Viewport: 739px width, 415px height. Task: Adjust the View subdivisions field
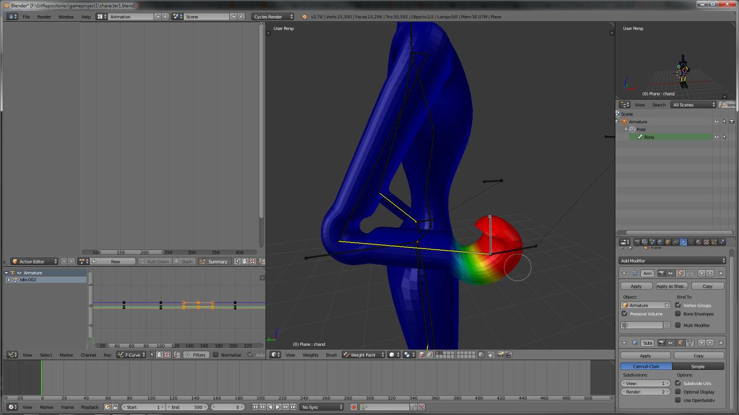(645, 383)
